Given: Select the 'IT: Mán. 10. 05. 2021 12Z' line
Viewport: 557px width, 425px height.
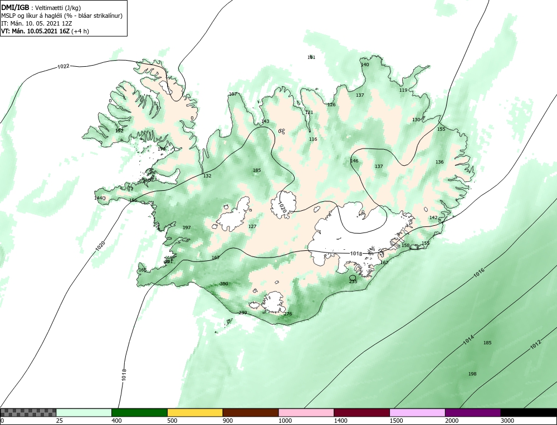Looking at the screenshot, I should (37, 23).
